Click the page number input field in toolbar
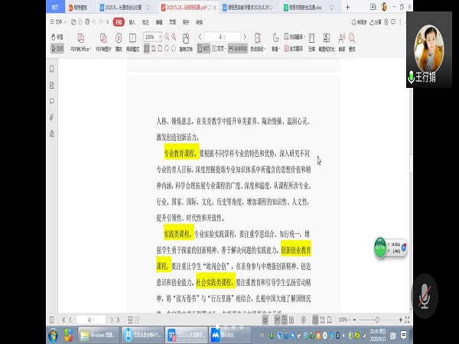Screen dimensions: 459x344 [x=220, y=36]
